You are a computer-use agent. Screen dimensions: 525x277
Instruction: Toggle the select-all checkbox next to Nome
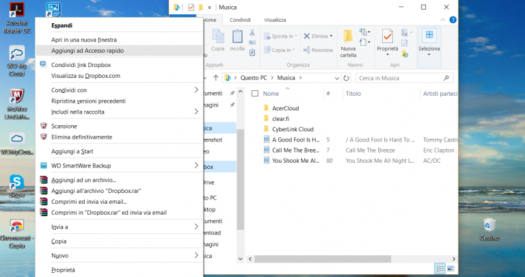pyautogui.click(x=255, y=94)
